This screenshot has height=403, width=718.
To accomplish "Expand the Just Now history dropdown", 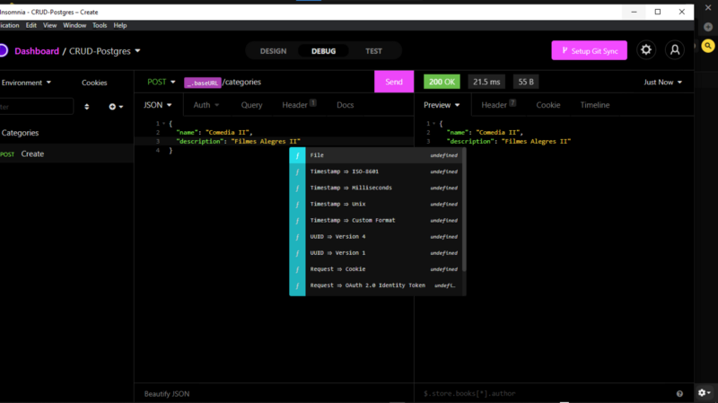I will (x=662, y=82).
